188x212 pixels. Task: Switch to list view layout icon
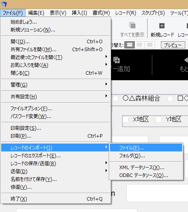(140, 45)
